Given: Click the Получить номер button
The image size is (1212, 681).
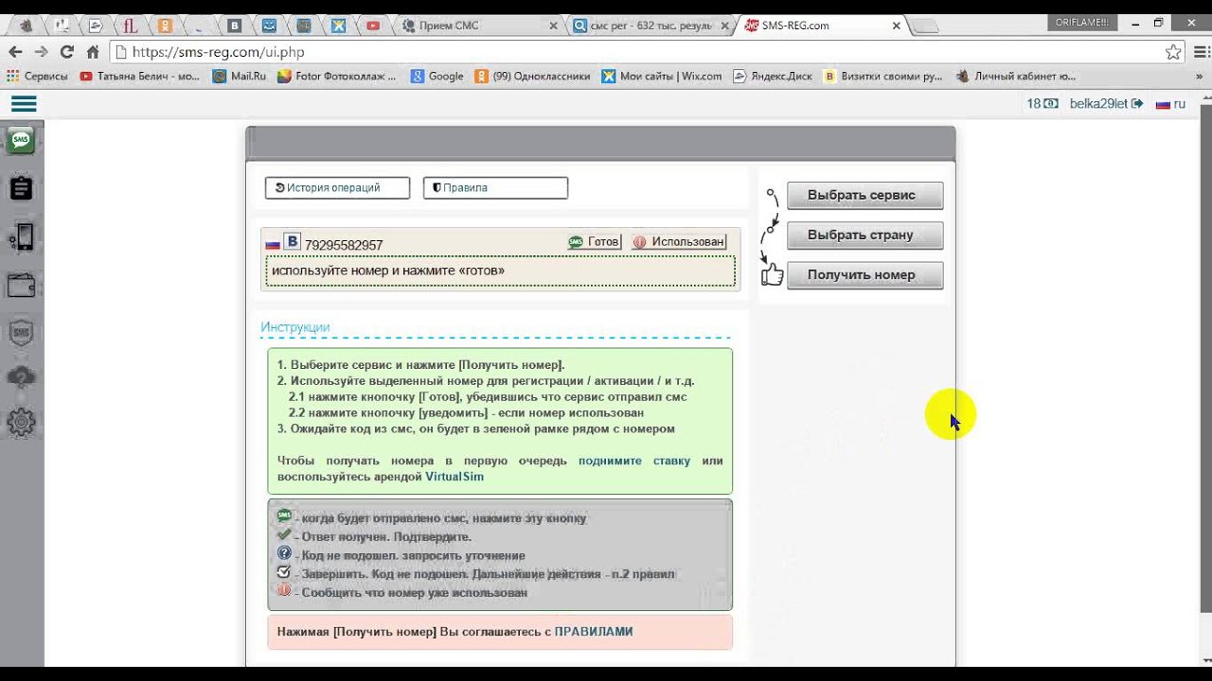Looking at the screenshot, I should pyautogui.click(x=864, y=275).
